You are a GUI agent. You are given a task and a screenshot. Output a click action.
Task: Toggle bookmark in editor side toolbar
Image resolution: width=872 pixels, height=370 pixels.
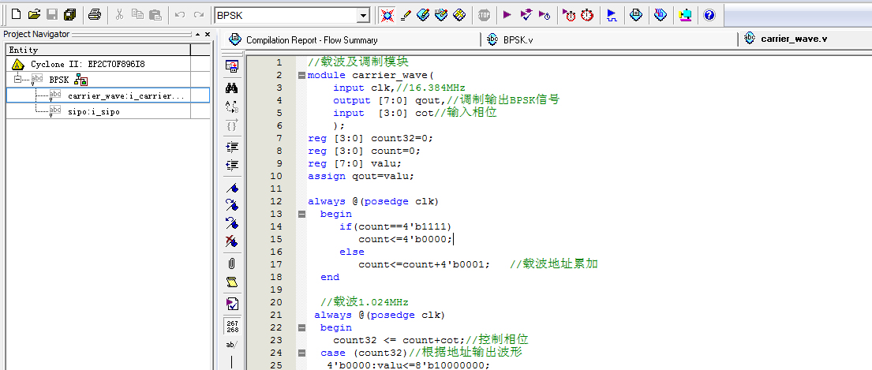(232, 188)
